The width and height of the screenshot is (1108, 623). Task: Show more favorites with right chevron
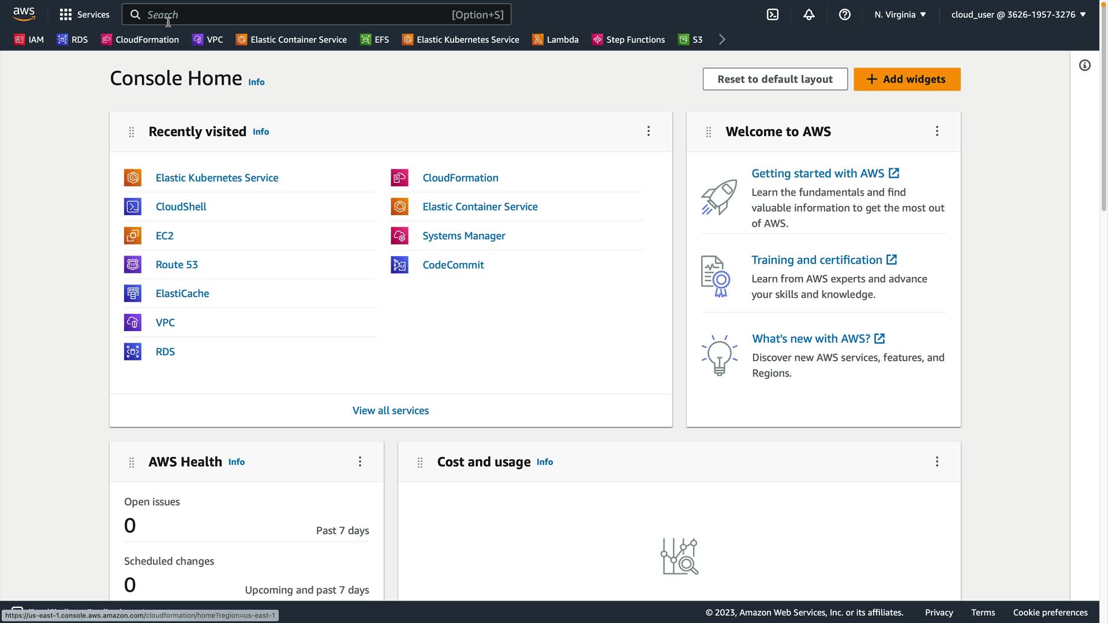click(x=721, y=39)
